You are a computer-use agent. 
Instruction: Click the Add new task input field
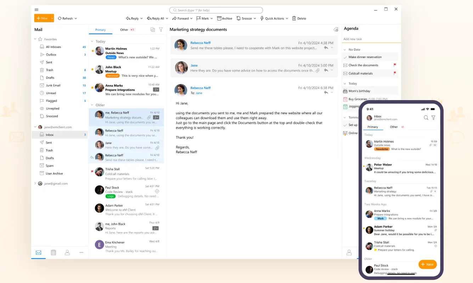pos(370,39)
